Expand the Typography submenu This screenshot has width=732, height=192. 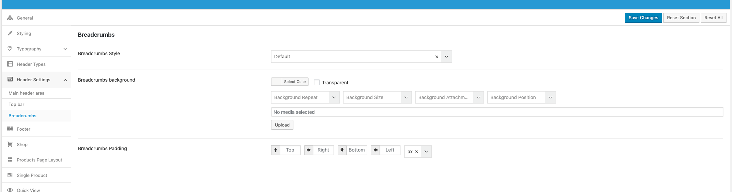65,49
